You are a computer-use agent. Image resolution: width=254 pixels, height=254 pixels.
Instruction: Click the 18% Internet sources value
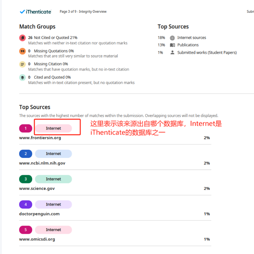[161, 38]
